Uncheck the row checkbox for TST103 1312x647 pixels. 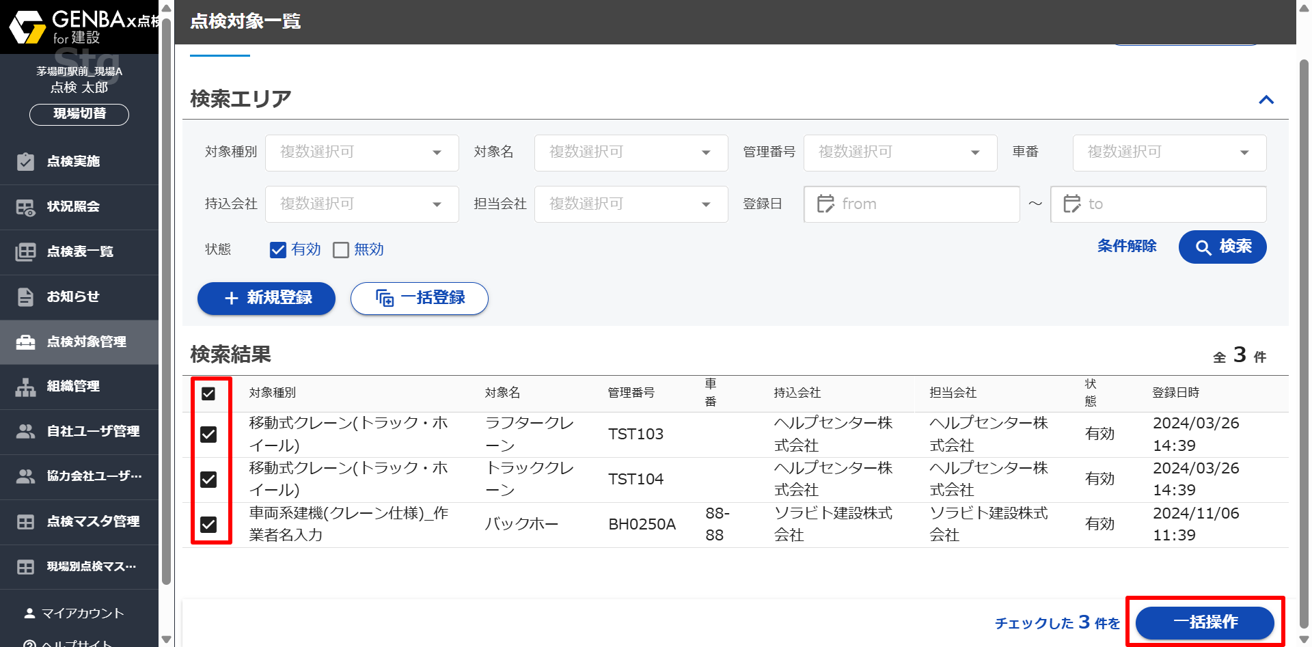point(208,435)
